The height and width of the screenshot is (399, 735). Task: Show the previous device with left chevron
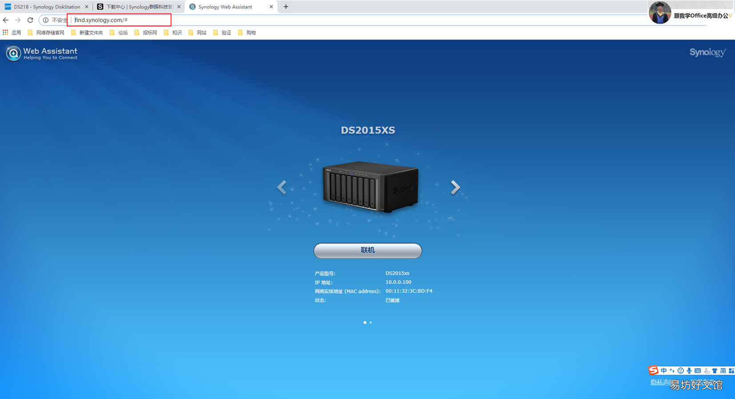[282, 187]
